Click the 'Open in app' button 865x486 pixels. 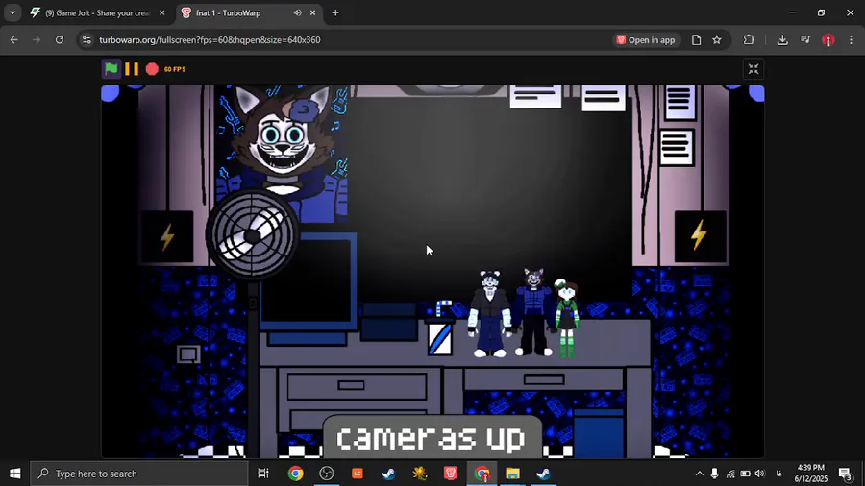point(646,39)
